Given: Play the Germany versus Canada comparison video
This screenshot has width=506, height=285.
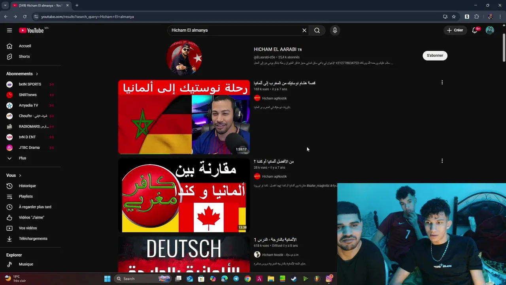Looking at the screenshot, I should click(x=184, y=195).
